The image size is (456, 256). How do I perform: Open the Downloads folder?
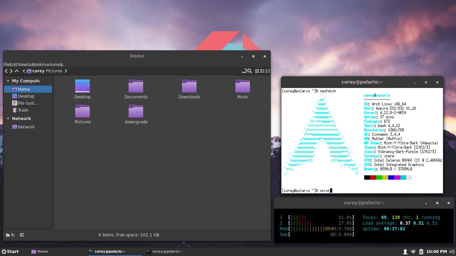tap(189, 89)
